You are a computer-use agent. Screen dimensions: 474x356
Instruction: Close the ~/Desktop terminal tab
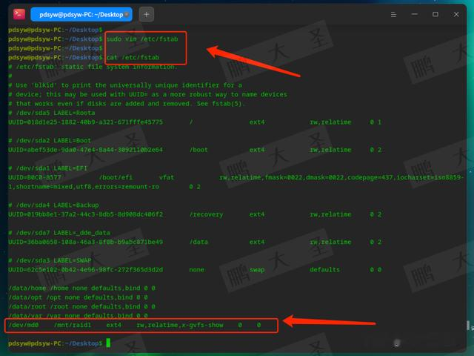pos(127,15)
